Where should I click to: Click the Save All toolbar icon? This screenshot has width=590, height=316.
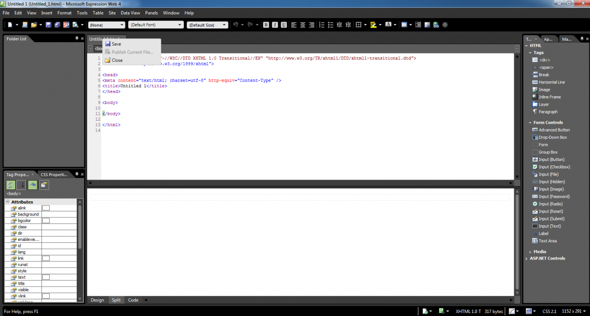click(x=57, y=25)
